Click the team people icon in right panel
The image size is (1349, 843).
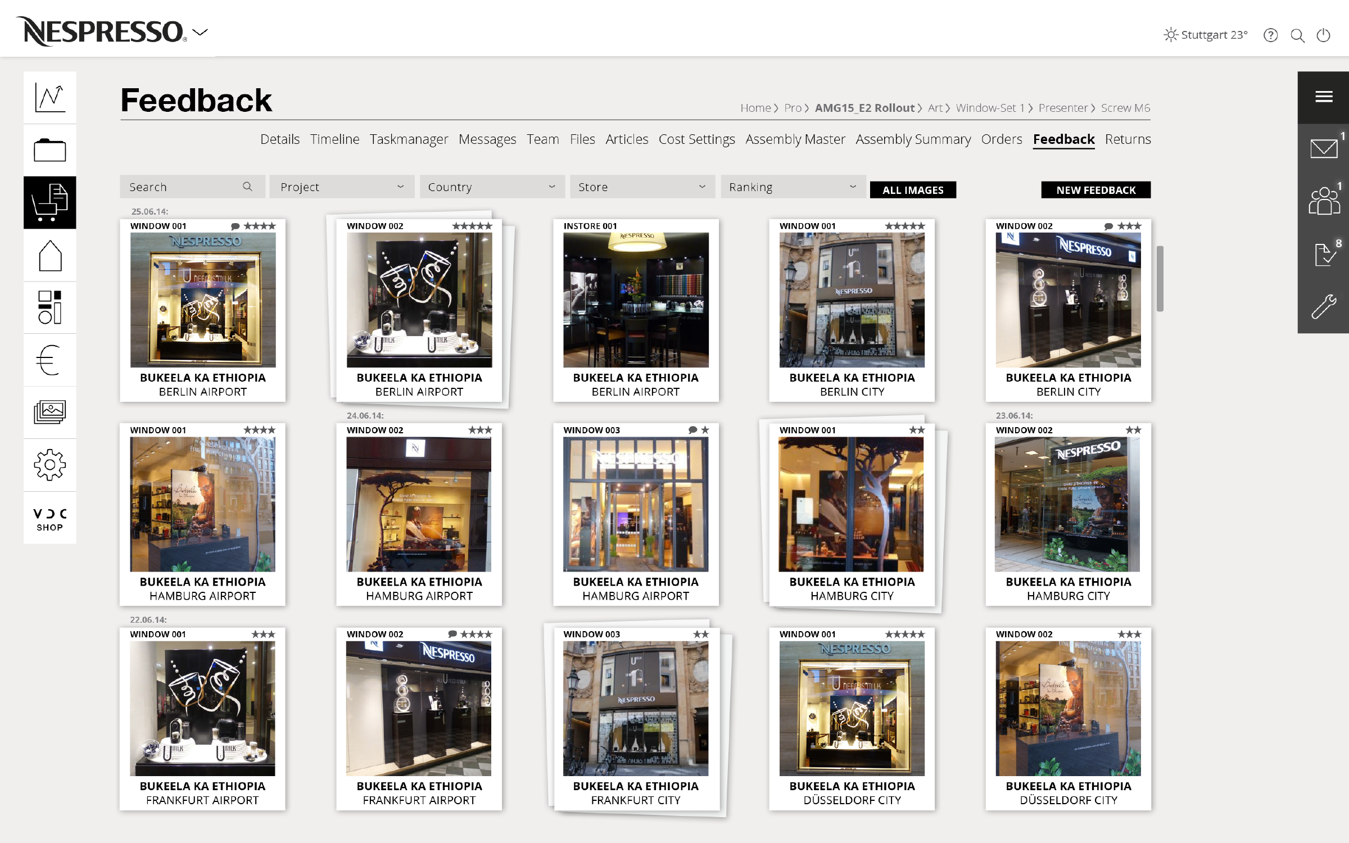pyautogui.click(x=1323, y=201)
